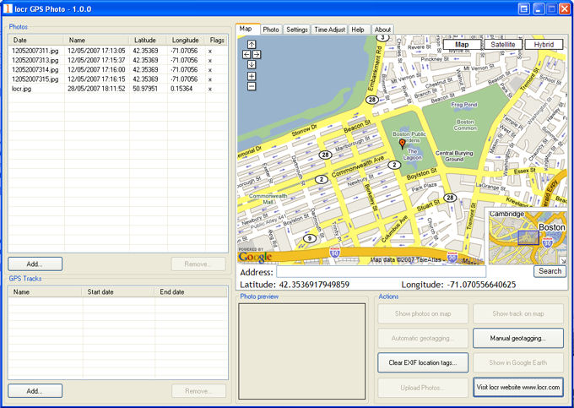Image resolution: width=574 pixels, height=408 pixels.
Task: Click Clear EXIF location tags
Action: (423, 362)
